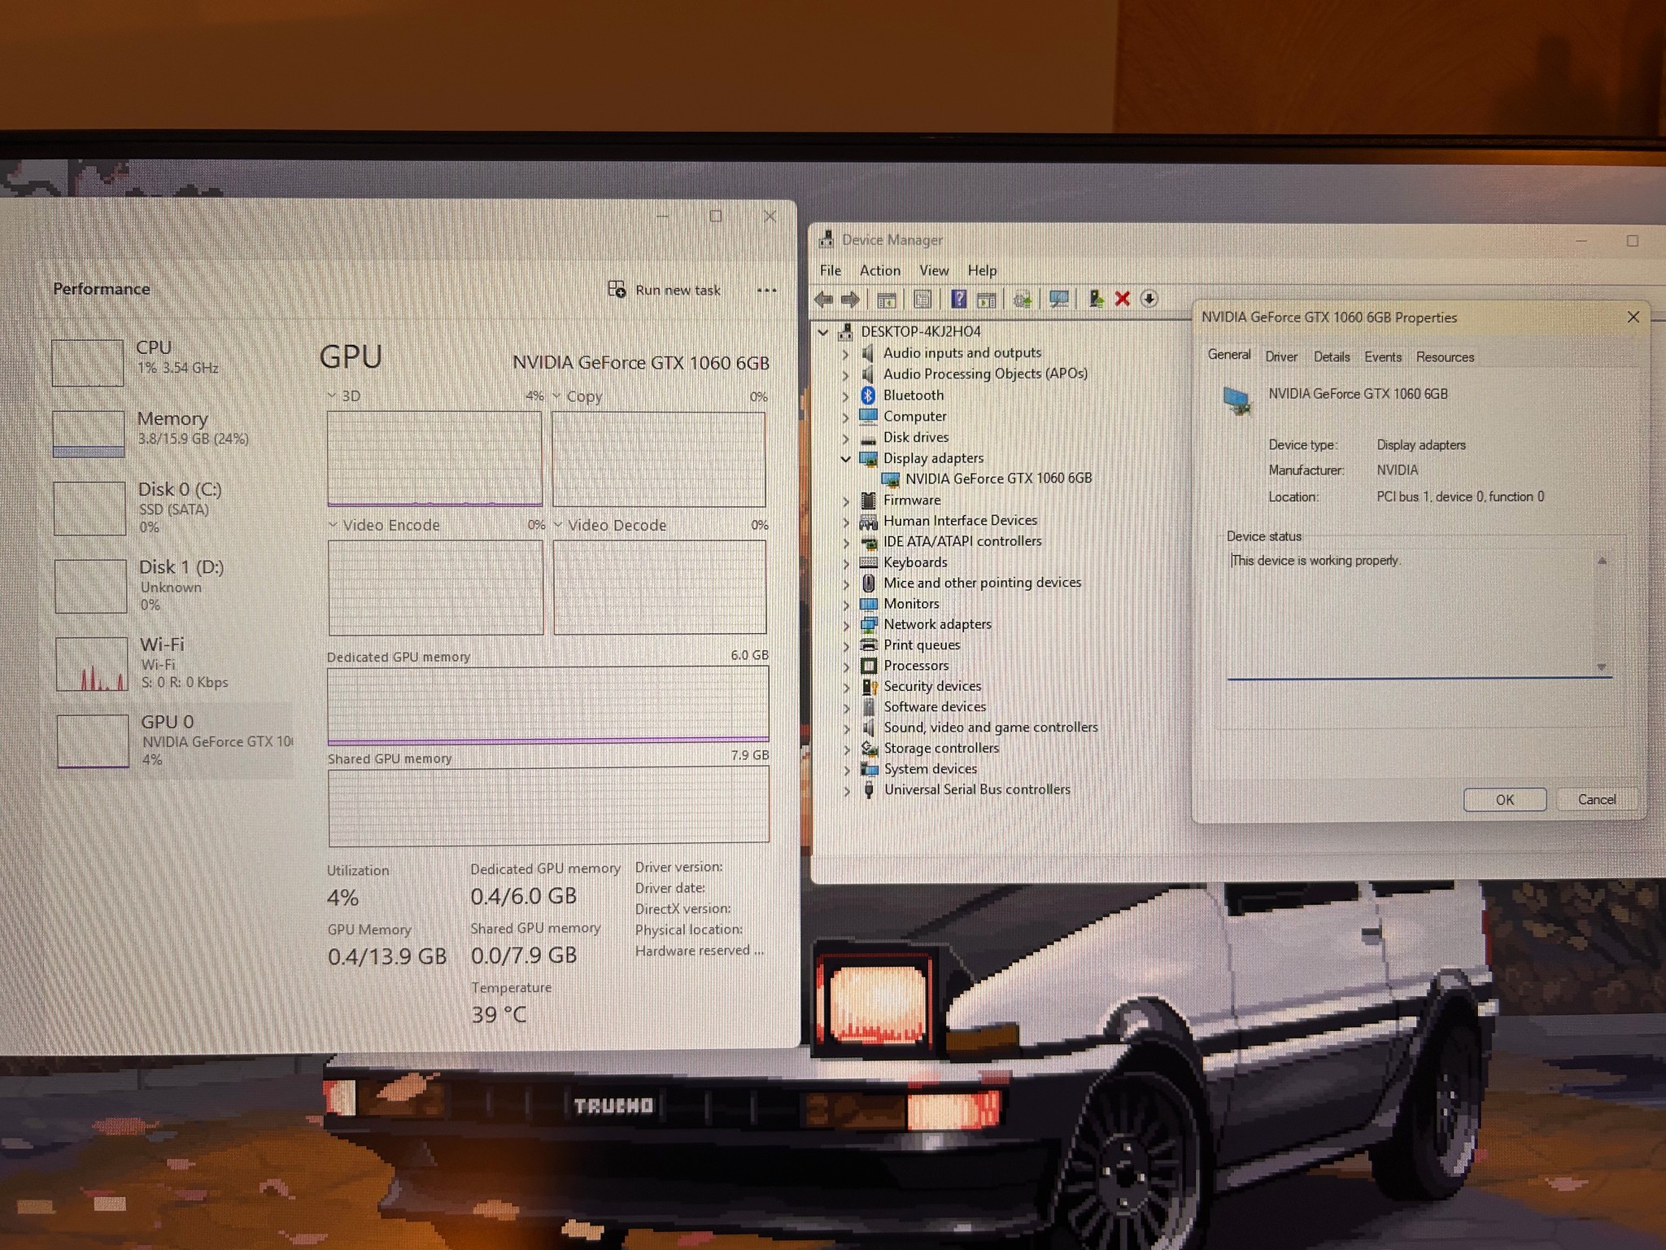Image resolution: width=1666 pixels, height=1250 pixels.
Task: Click the gear with green arrow toolbar icon
Action: 1023,299
